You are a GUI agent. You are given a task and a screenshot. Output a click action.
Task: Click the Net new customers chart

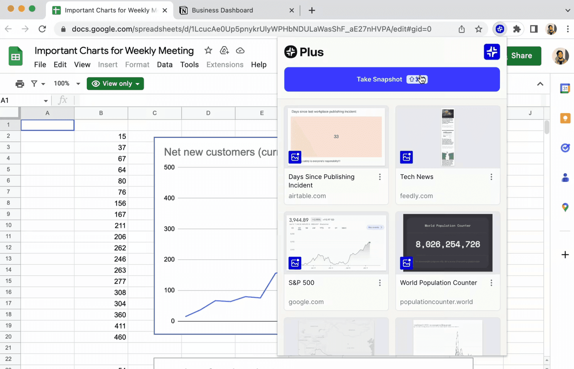coord(216,236)
